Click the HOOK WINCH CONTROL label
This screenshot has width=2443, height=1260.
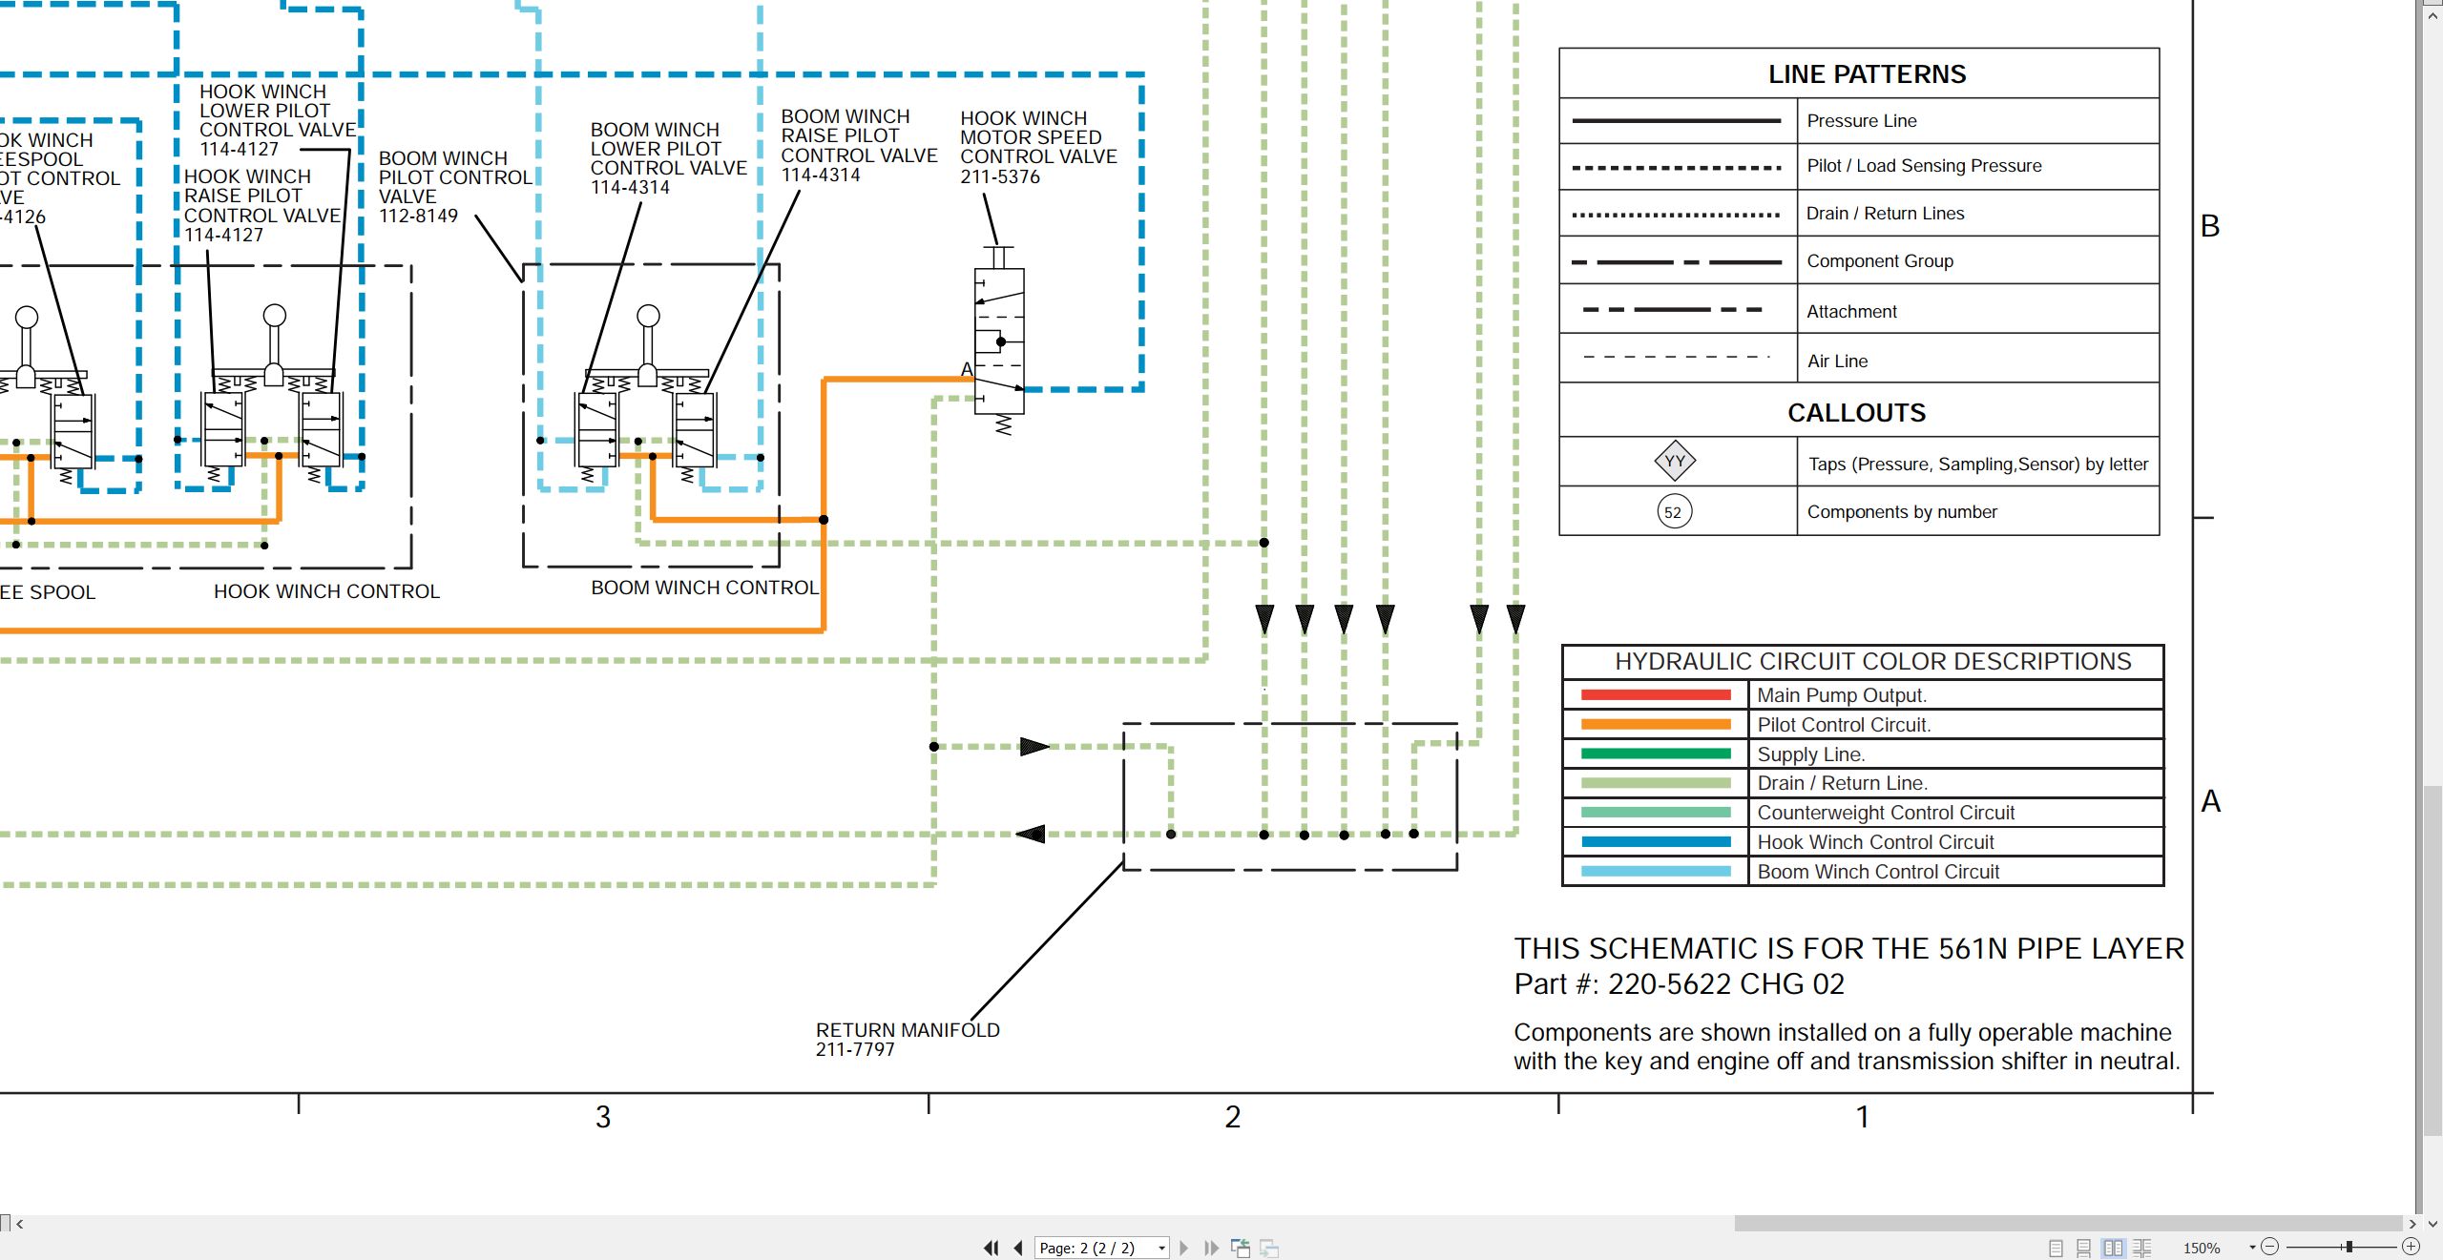coord(326,591)
